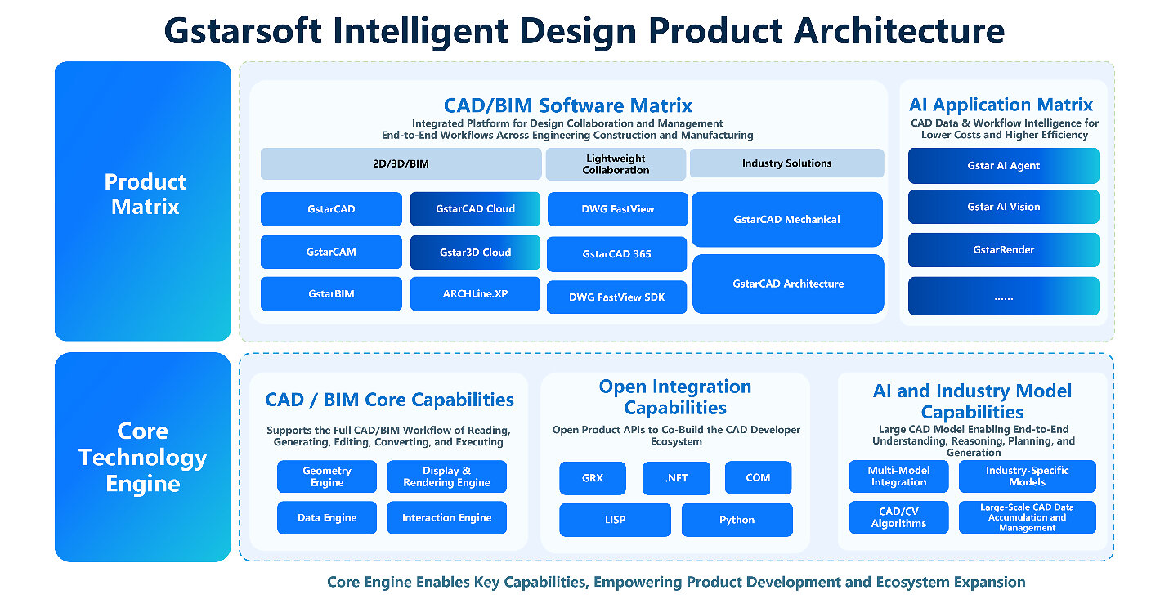Screen dimensions: 1169x599
Task: Click the Industry-Specific Models block
Action: click(1027, 476)
